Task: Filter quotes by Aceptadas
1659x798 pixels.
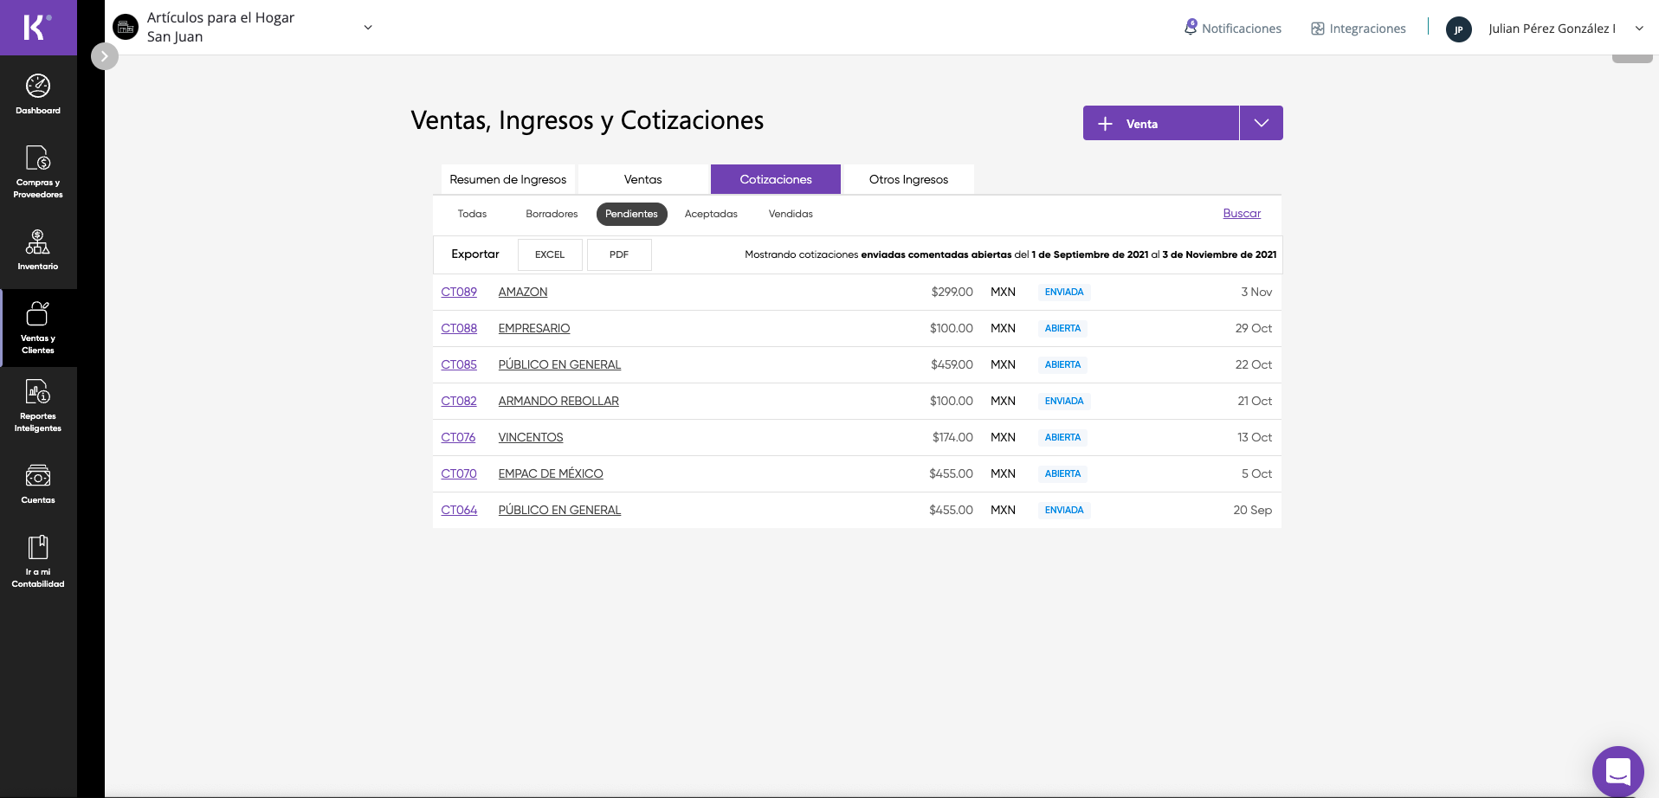Action: click(x=711, y=214)
